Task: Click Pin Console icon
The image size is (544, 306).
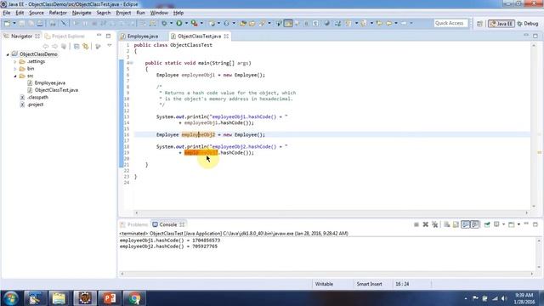Action: pos(487,224)
